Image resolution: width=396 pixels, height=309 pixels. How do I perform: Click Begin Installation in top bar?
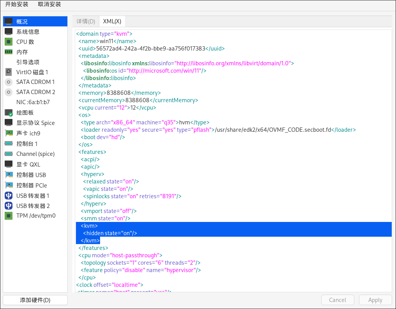pyautogui.click(x=16, y=4)
